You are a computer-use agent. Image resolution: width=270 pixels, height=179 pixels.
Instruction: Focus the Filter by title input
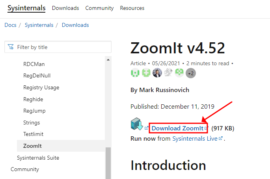pos(58,47)
